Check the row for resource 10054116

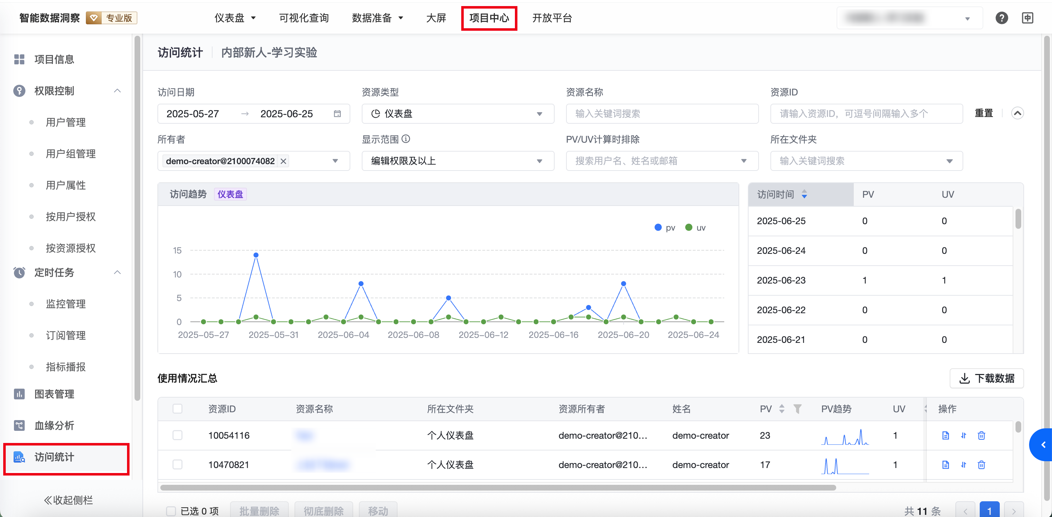point(177,435)
